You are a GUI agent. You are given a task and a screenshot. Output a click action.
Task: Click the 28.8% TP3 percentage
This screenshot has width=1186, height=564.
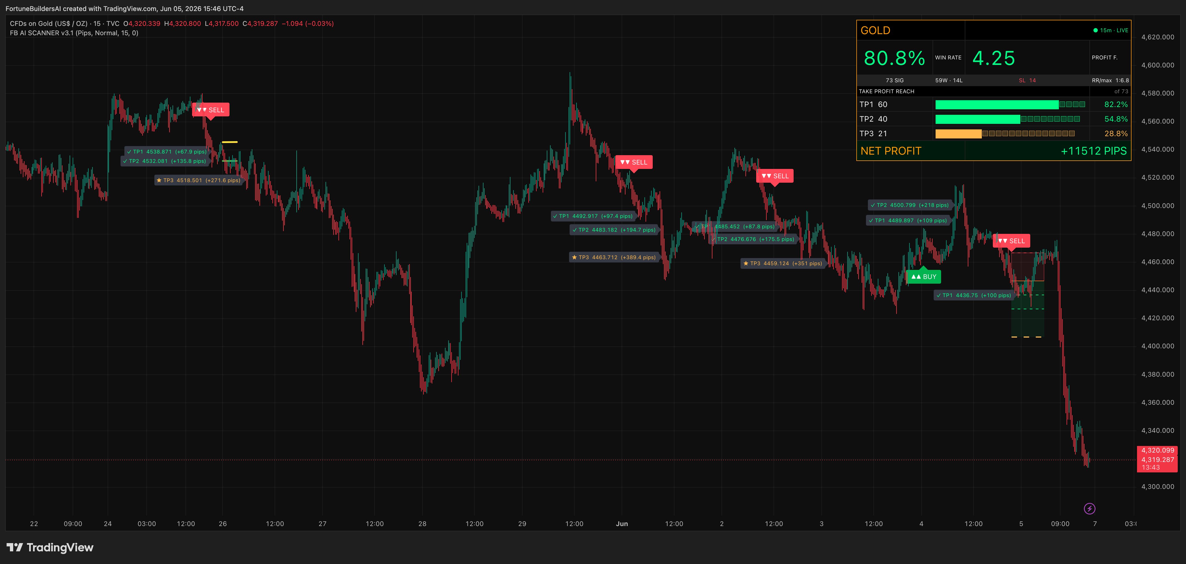[1116, 134]
